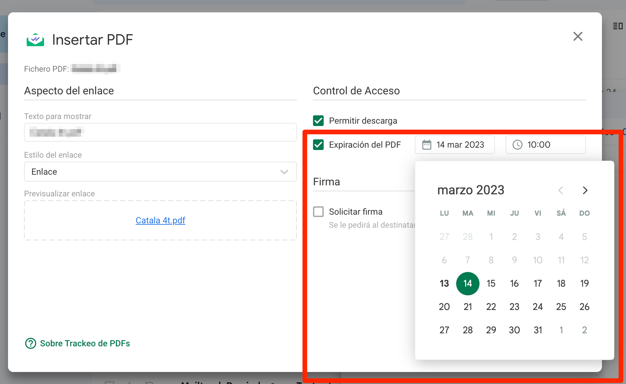Go to next month in calendar
Screen dimensions: 626x384
[585, 190]
